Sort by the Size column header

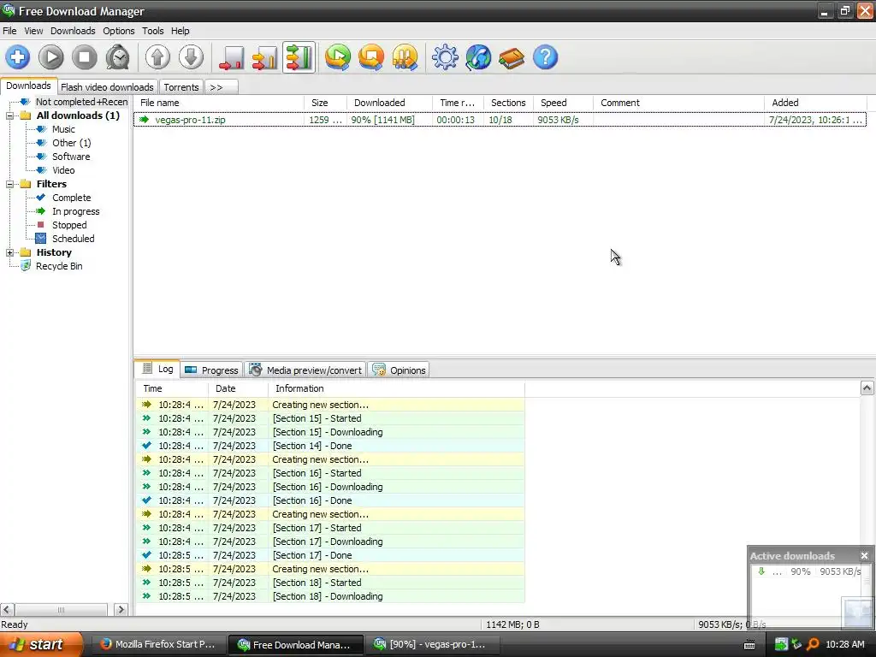coord(325,103)
